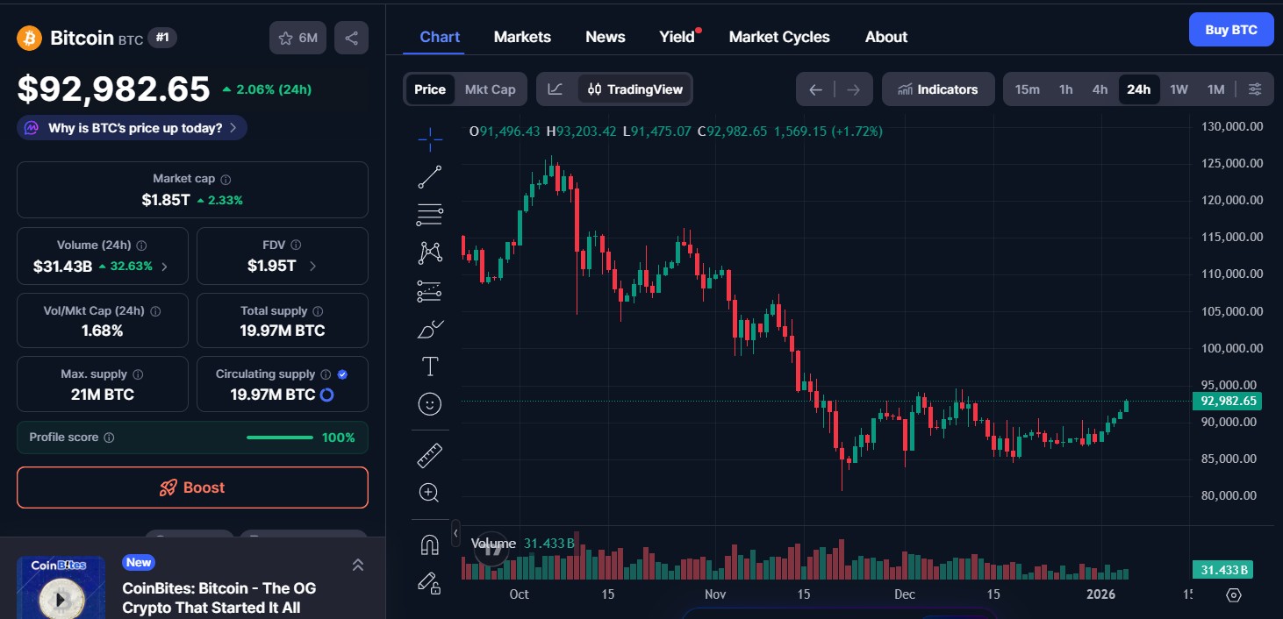The image size is (1283, 619).
Task: Open the Market Cycles section
Action: pyautogui.click(x=779, y=37)
